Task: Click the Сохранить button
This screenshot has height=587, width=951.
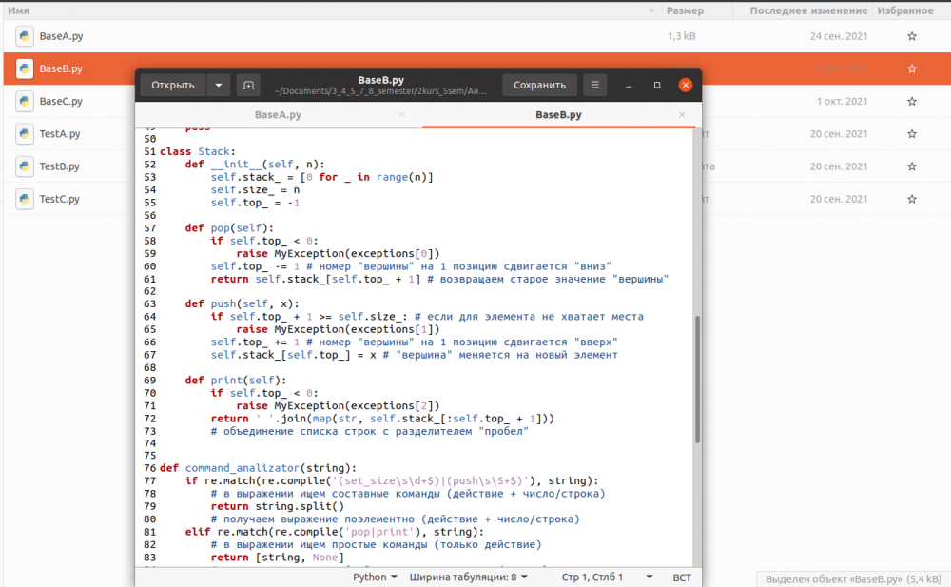Action: click(539, 85)
